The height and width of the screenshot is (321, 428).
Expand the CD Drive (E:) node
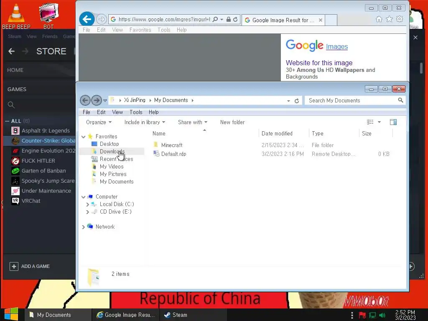click(87, 212)
